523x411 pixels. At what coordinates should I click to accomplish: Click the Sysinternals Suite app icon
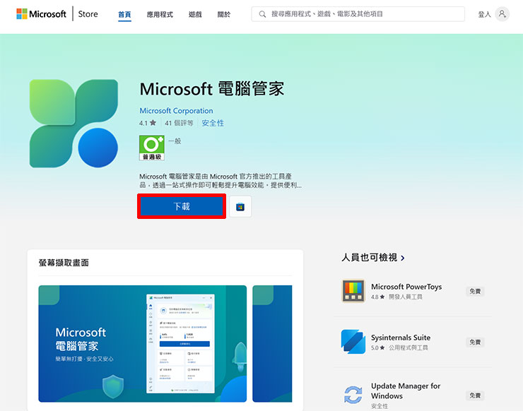353,342
